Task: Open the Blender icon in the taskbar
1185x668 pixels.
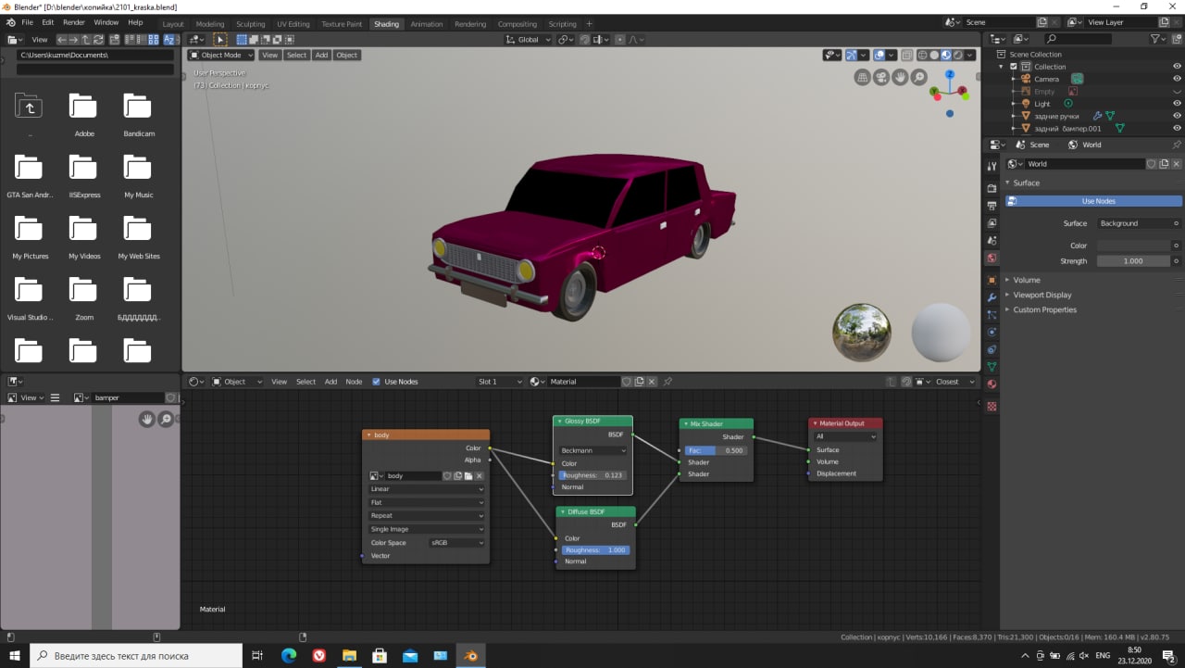Action: coord(471,656)
